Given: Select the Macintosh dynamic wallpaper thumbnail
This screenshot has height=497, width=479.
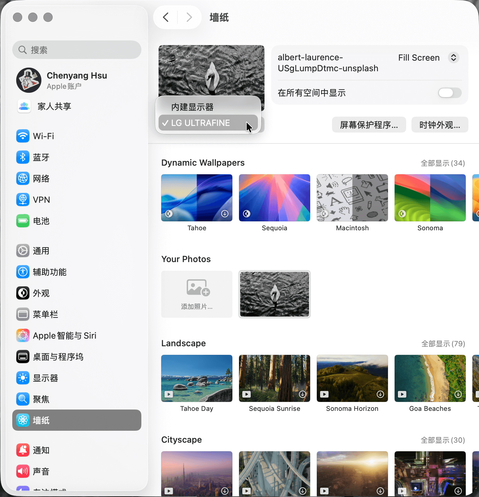Looking at the screenshot, I should pos(352,198).
